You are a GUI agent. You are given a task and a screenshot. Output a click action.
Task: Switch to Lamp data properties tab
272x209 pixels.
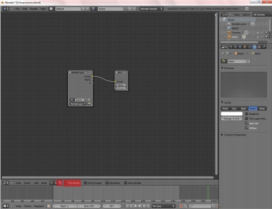point(254,47)
